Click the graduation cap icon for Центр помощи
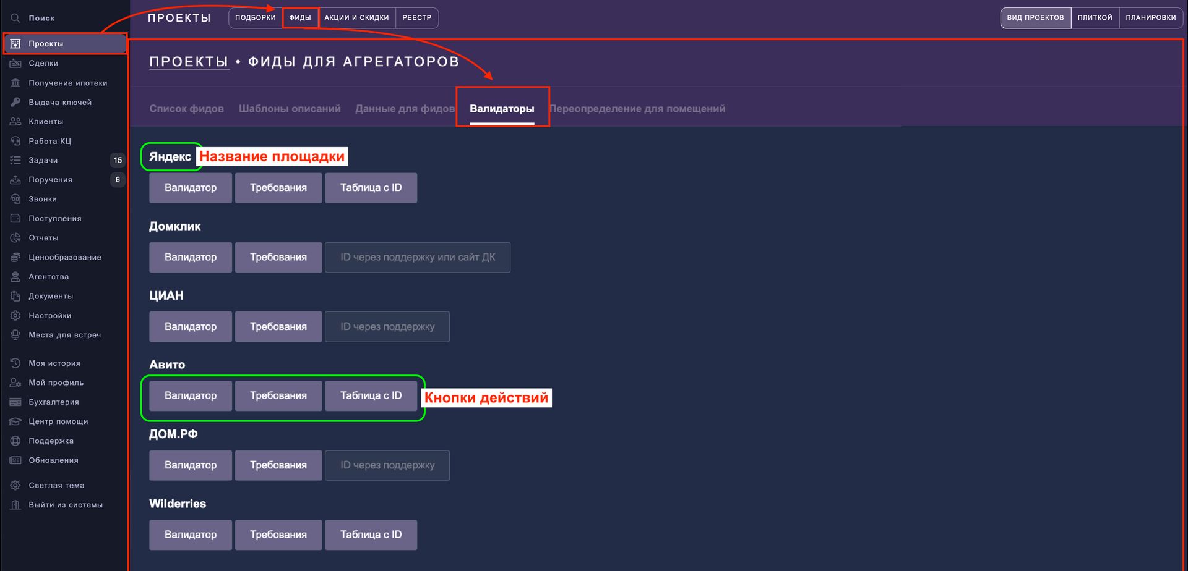Viewport: 1188px width, 571px height. [15, 421]
